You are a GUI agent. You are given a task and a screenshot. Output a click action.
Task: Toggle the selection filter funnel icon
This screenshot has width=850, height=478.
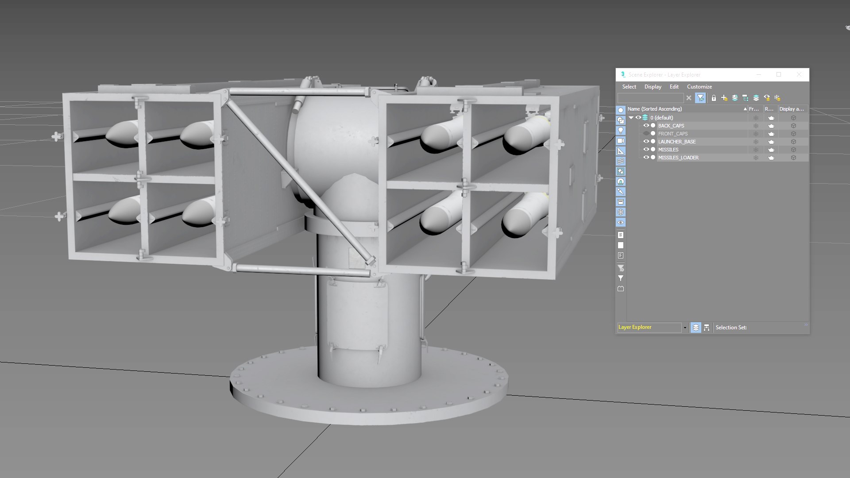(x=700, y=98)
